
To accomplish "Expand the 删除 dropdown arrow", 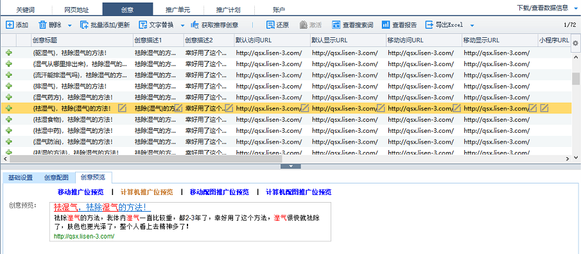I will pyautogui.click(x=70, y=25).
